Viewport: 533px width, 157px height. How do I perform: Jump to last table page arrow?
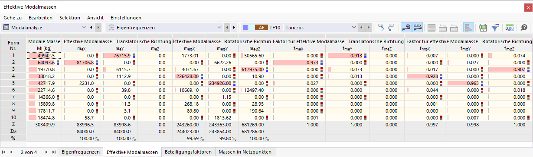pos(53,152)
